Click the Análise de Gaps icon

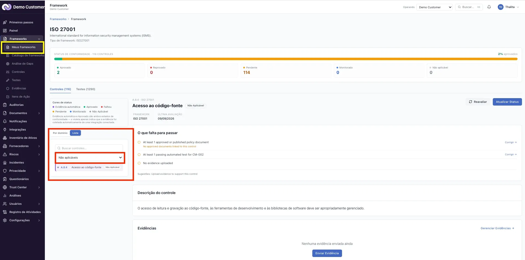click(8, 63)
